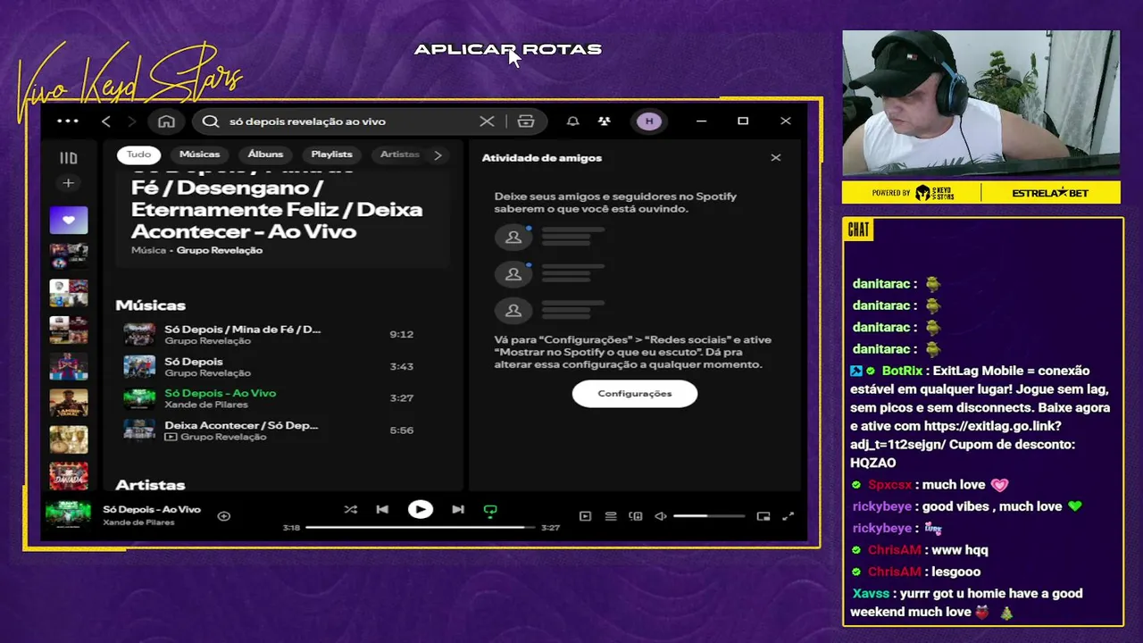Toggle shuffle playback

point(350,510)
